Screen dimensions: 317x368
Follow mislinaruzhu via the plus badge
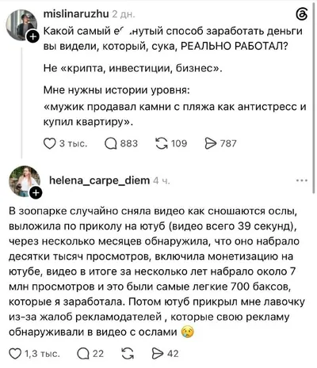tap(32, 36)
